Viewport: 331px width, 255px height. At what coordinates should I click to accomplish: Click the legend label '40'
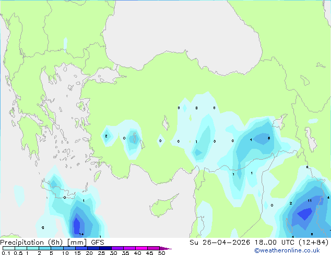[x=137, y=253]
